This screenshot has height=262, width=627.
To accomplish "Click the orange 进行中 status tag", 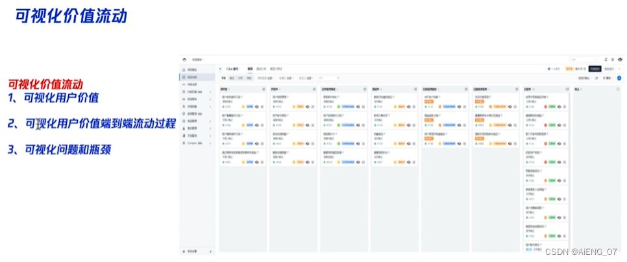I will tap(569, 69).
